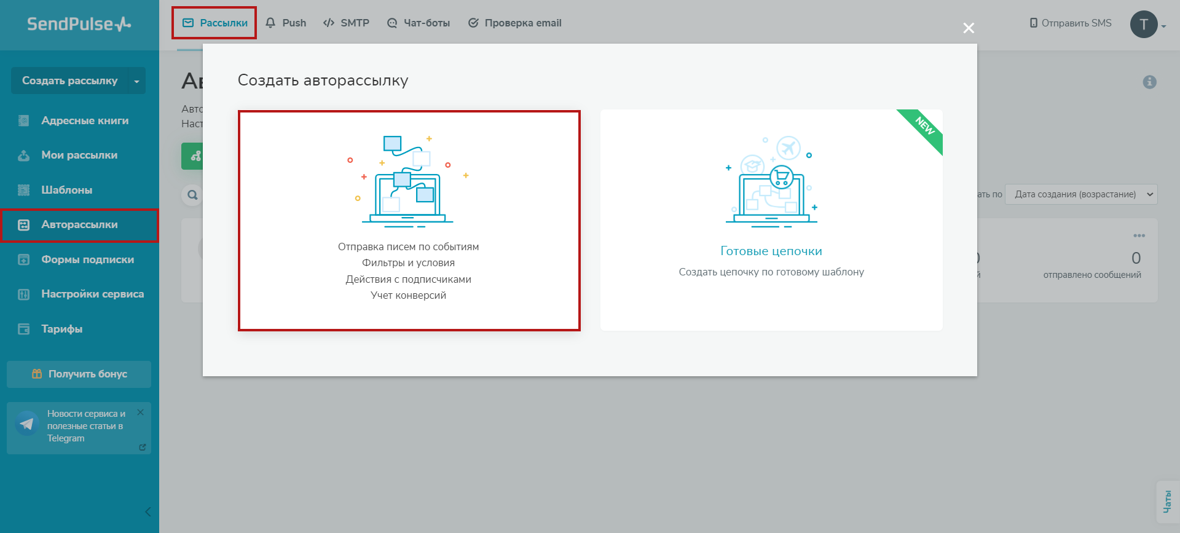The height and width of the screenshot is (533, 1180).
Task: Open the Чат-боты tab
Action: [x=419, y=23]
